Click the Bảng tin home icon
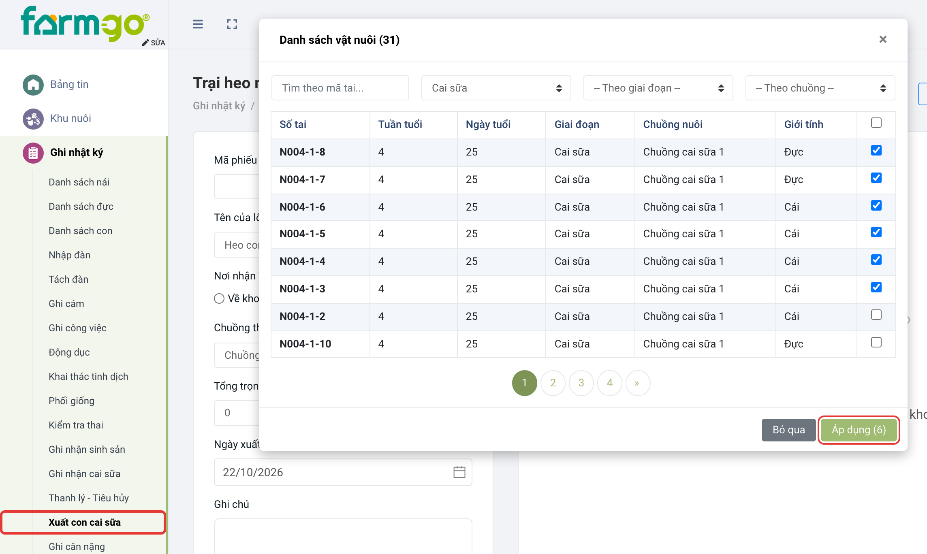 33,85
